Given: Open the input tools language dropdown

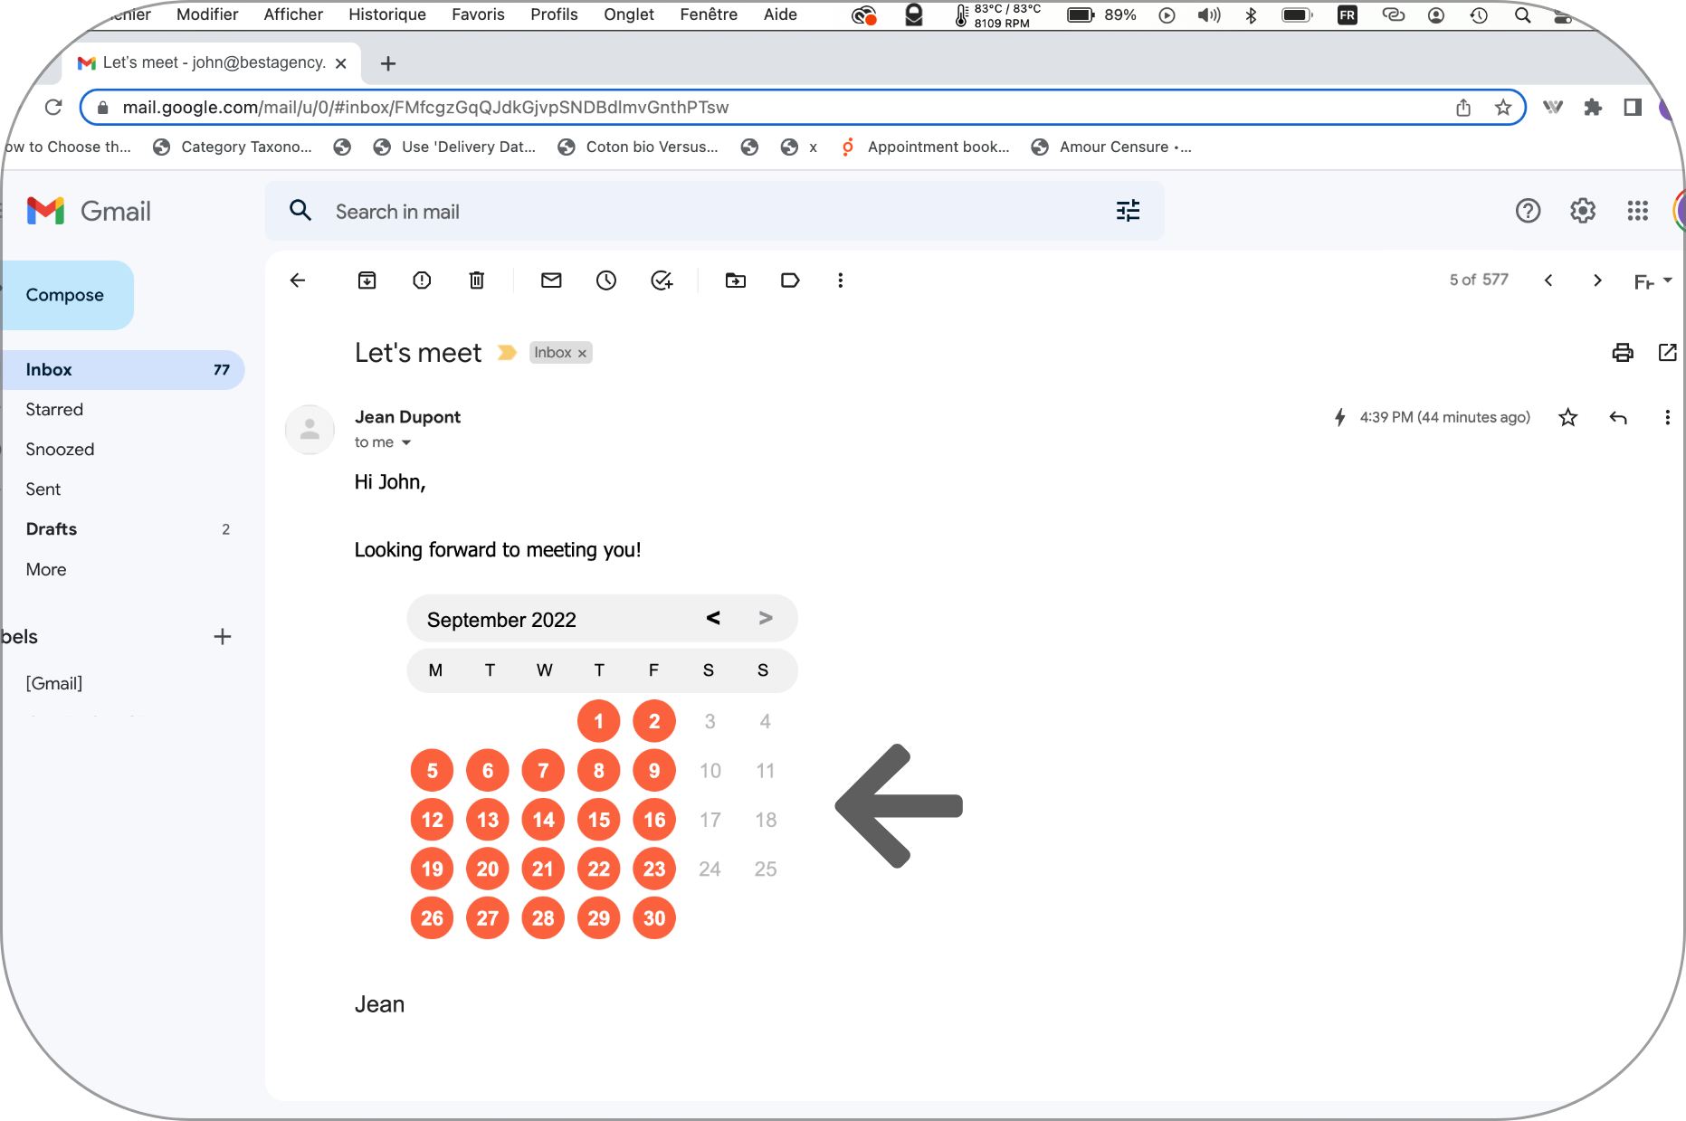Looking at the screenshot, I should 1653,281.
